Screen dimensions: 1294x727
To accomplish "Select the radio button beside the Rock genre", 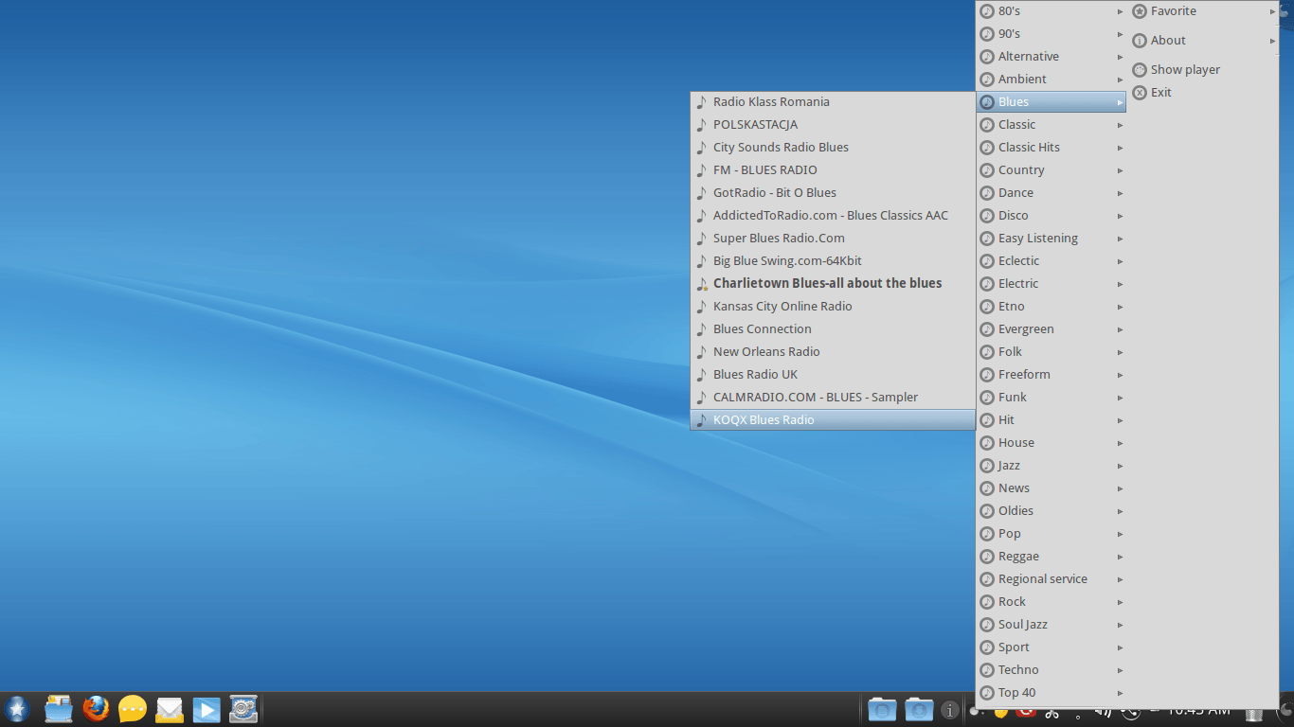I will [x=987, y=601].
